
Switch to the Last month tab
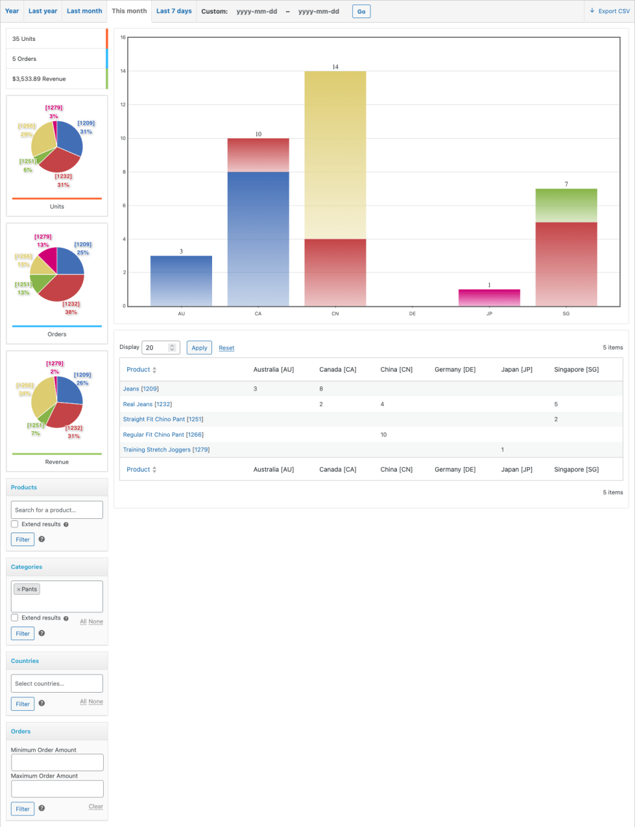click(x=84, y=11)
